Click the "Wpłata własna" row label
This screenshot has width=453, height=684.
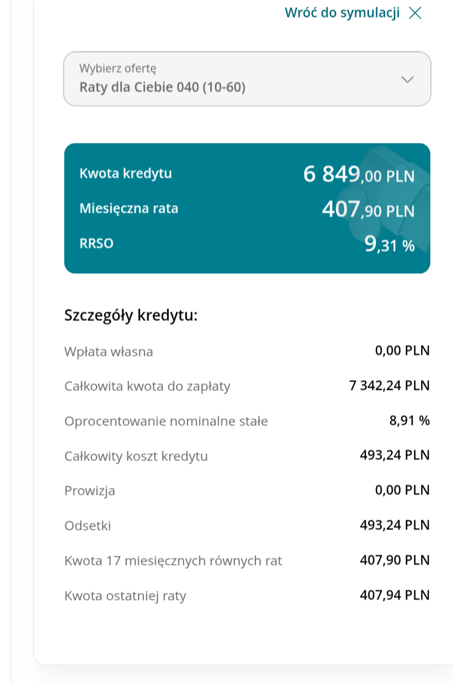pyautogui.click(x=108, y=352)
